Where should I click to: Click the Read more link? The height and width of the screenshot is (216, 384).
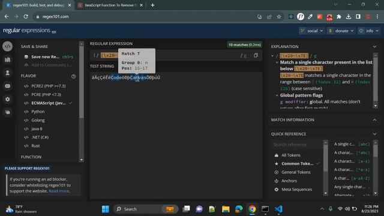[59, 191]
